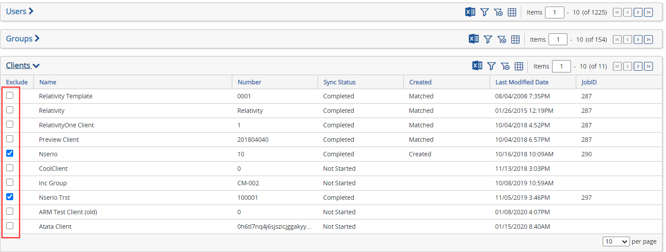Select the 'RelativityOne Client' name cell
The height and width of the screenshot is (252, 666).
click(x=66, y=125)
